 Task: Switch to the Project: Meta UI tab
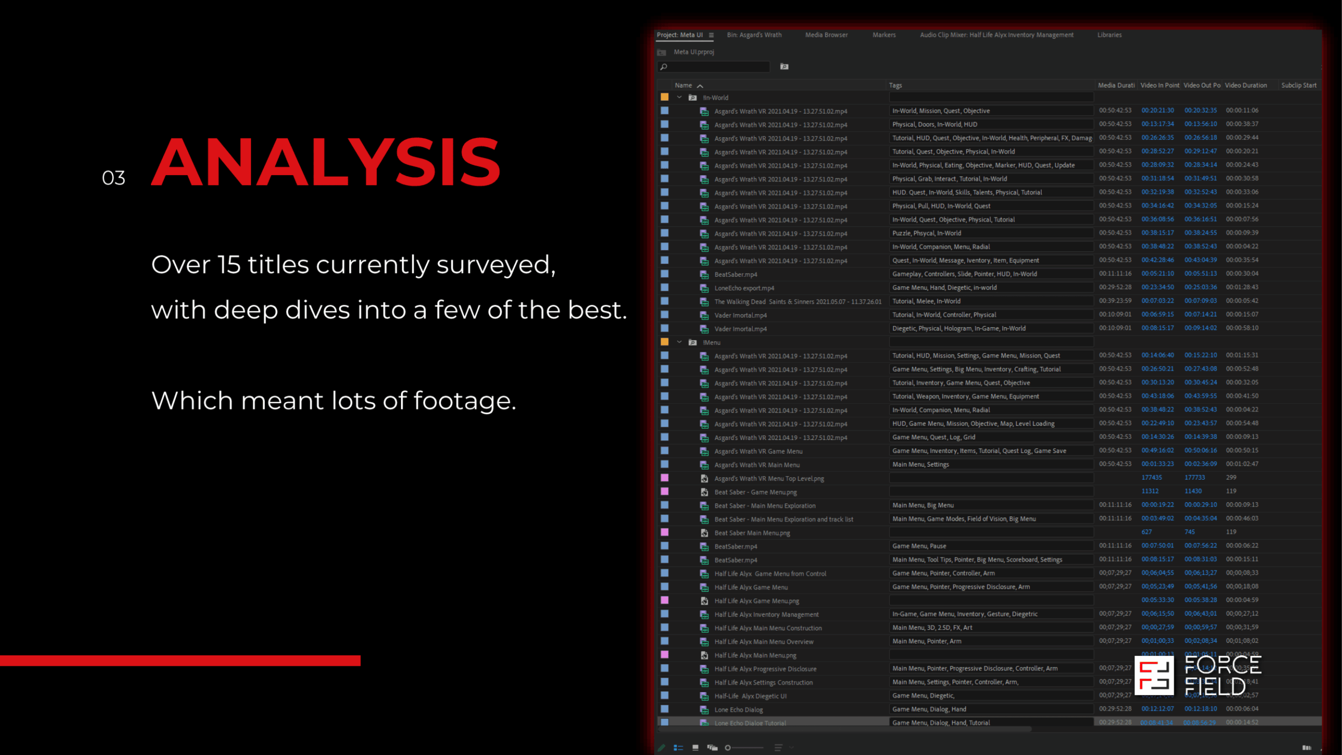coord(679,35)
